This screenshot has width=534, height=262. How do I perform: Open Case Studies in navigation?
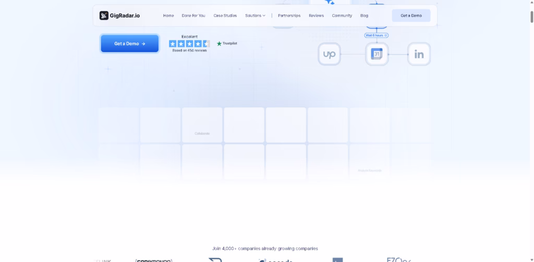[225, 16]
